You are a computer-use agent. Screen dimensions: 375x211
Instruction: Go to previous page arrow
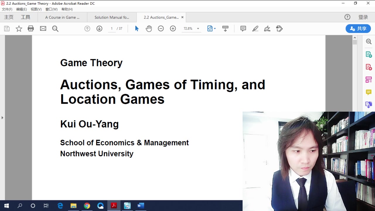click(x=87, y=28)
